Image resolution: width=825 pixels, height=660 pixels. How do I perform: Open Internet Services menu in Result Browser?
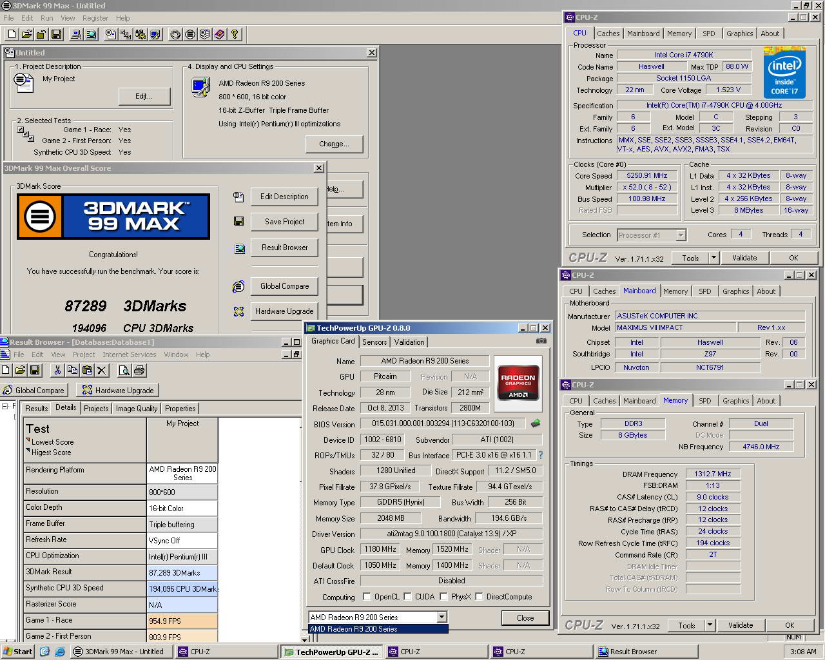click(129, 354)
